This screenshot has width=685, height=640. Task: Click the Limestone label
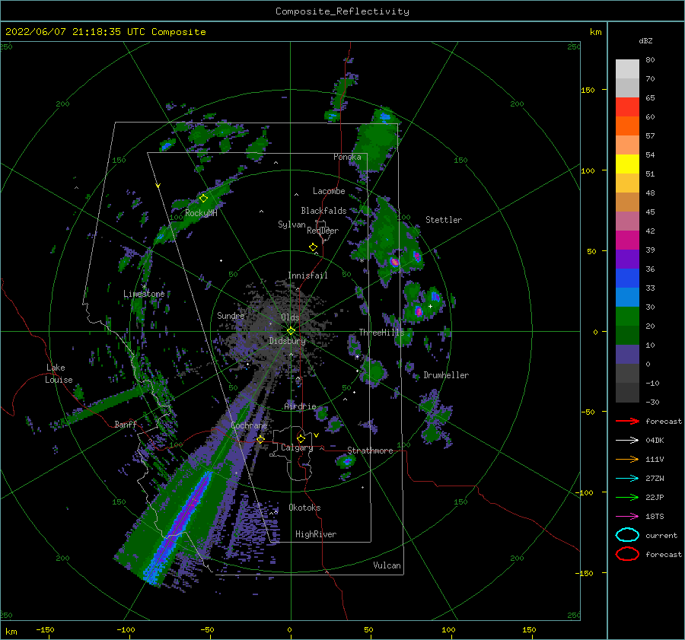pyautogui.click(x=144, y=294)
